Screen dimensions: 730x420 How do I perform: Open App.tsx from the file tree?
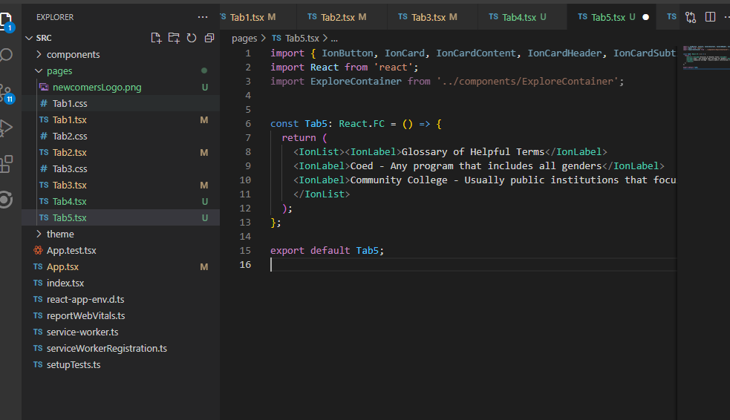pyautogui.click(x=62, y=267)
